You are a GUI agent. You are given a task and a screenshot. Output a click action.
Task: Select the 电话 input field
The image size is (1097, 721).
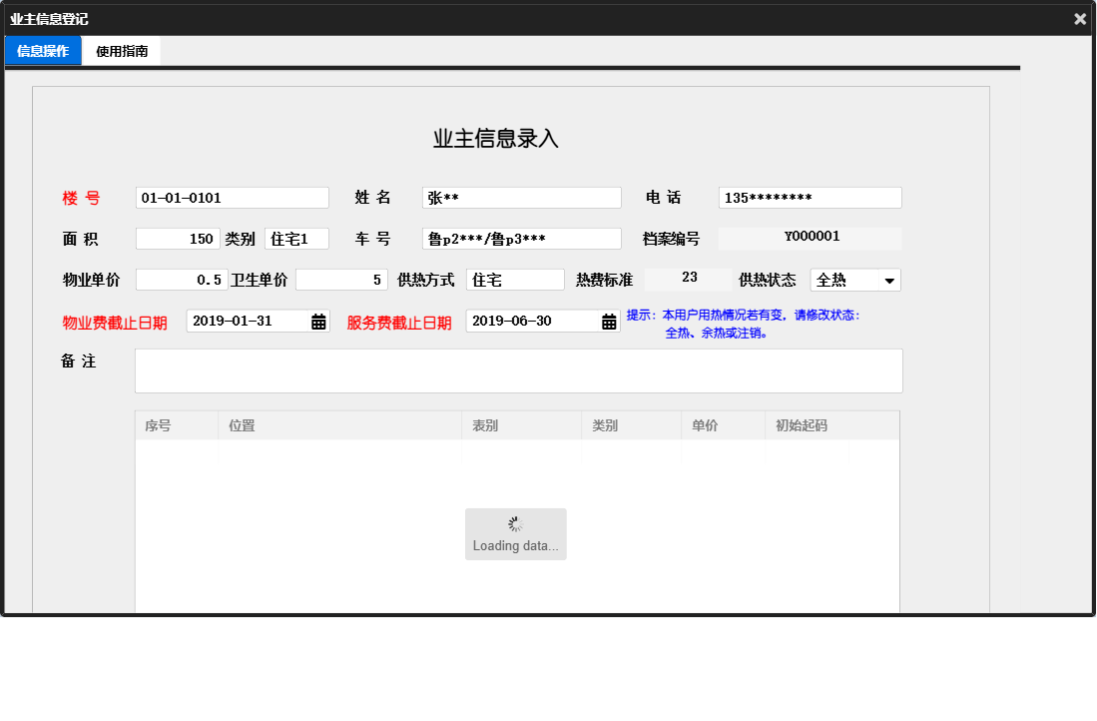click(810, 197)
